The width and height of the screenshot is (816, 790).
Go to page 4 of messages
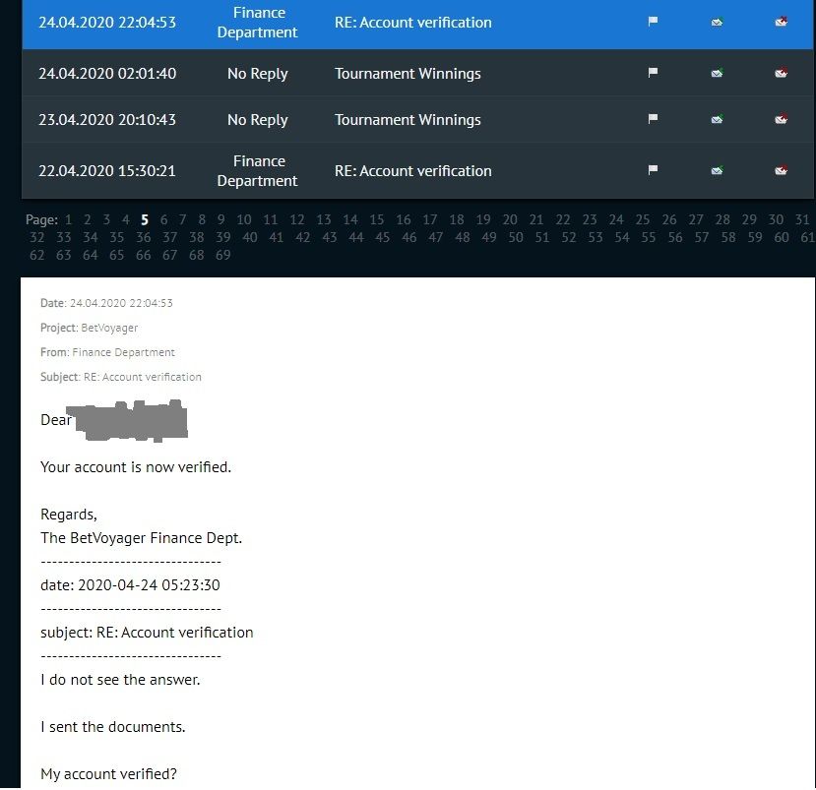point(125,219)
